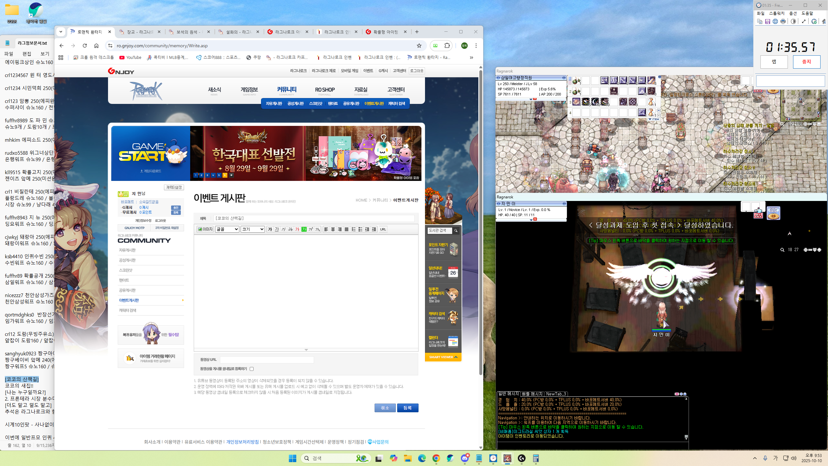Check 동영상을 게시물 썸네일로 등록하기 checkbox
Screen dimensions: 828x466
click(252, 369)
